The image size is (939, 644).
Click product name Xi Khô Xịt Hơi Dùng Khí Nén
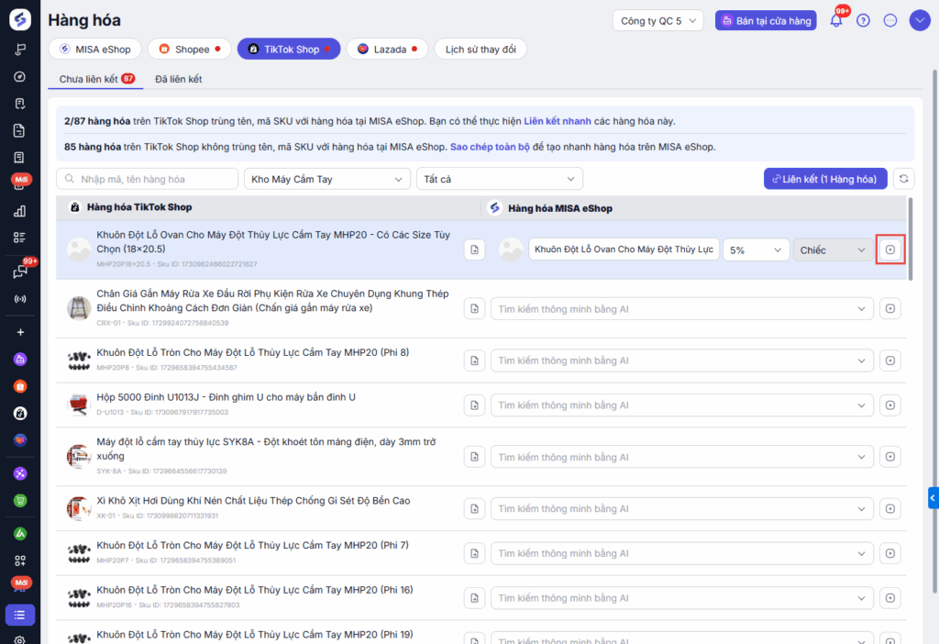[253, 501]
